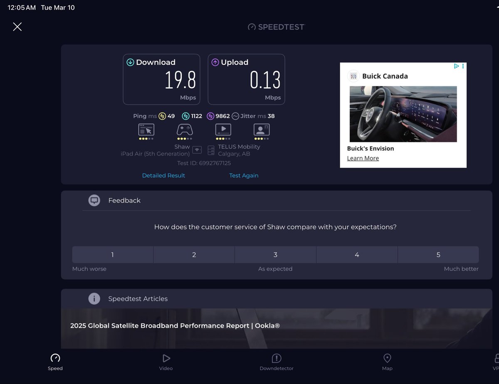Tap the Calgary, AB location text

tap(234, 154)
